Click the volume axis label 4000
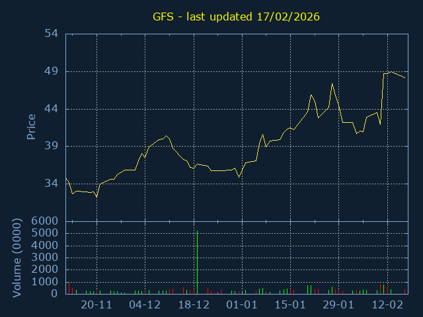 (45, 246)
